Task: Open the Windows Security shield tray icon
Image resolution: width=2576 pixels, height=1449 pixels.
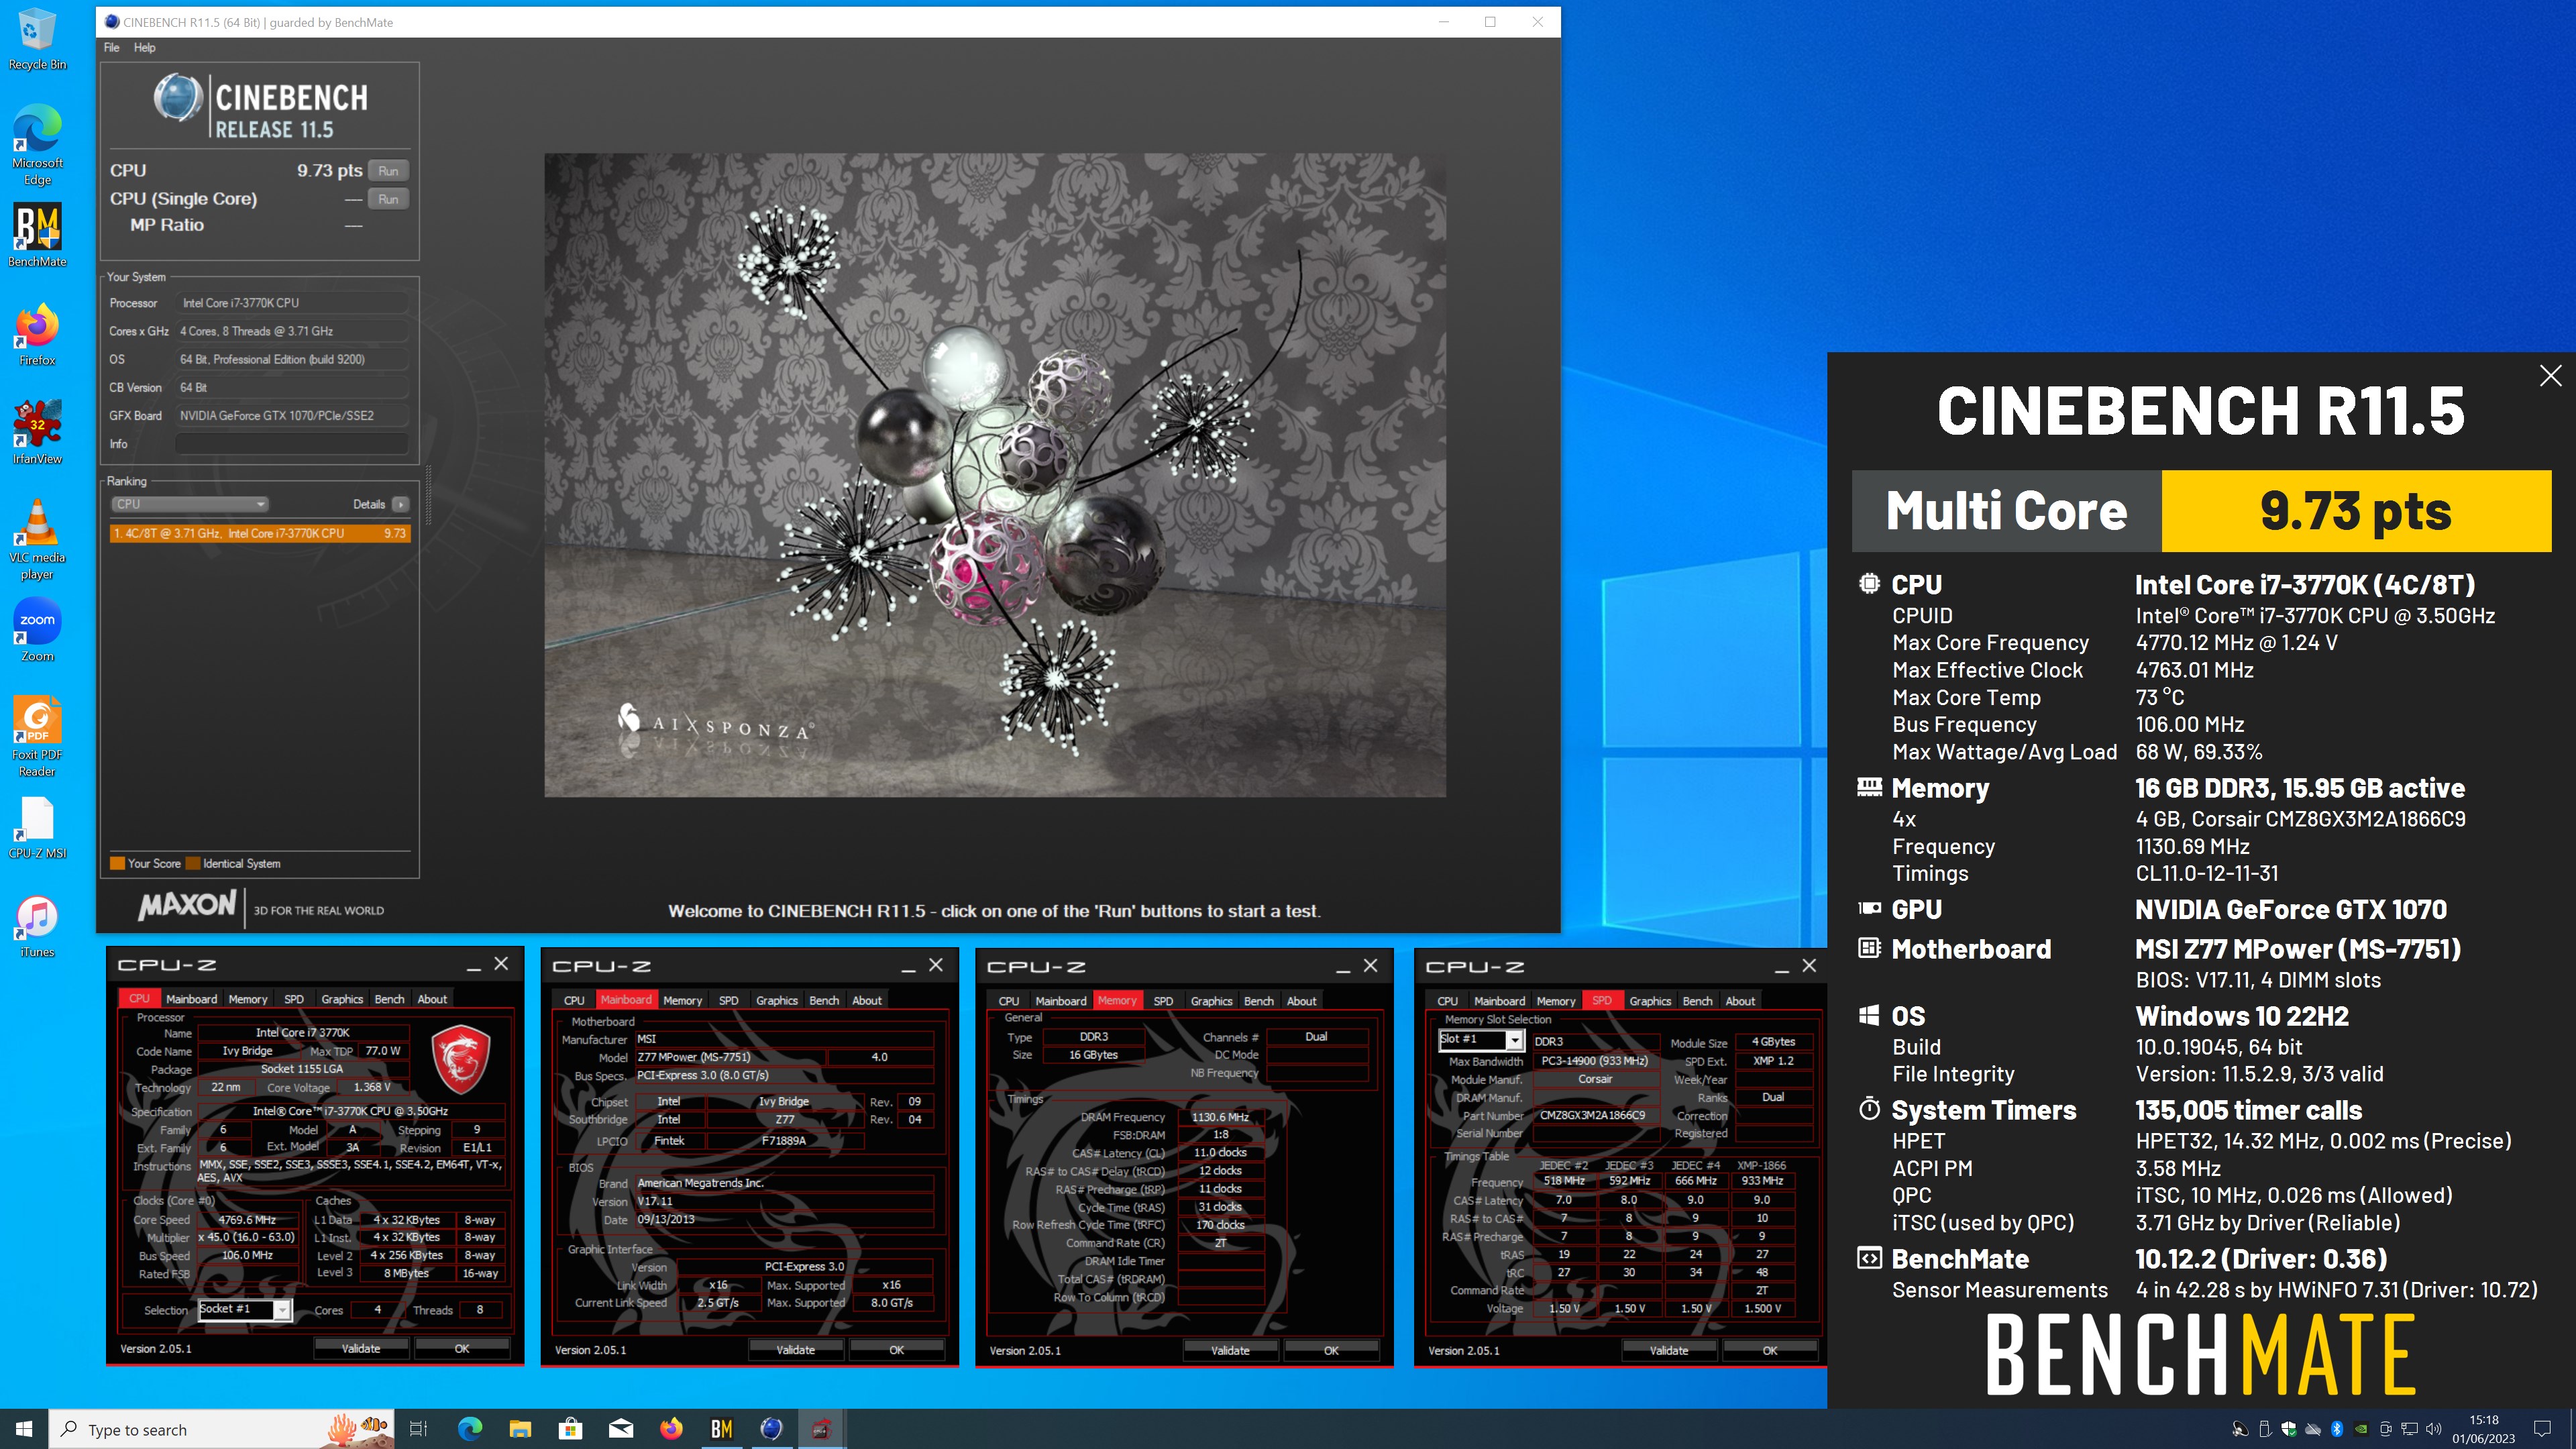Action: click(x=2289, y=1429)
